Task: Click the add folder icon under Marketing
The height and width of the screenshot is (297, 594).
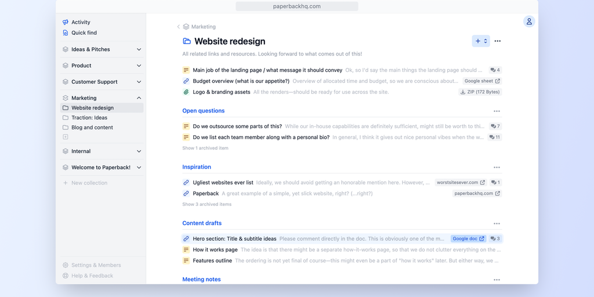Action: click(66, 137)
